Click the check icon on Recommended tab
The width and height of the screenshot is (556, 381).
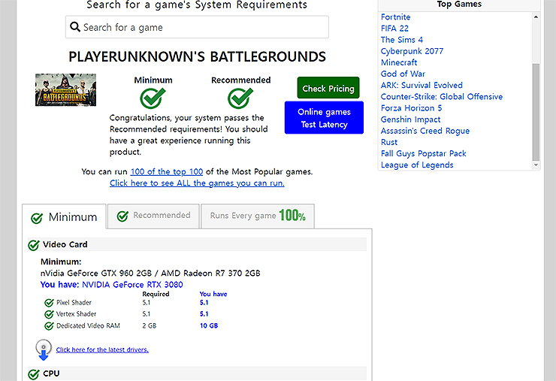(122, 216)
